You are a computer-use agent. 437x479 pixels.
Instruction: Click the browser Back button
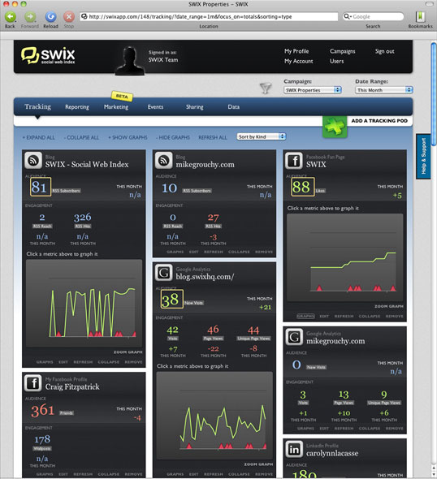pyautogui.click(x=11, y=16)
